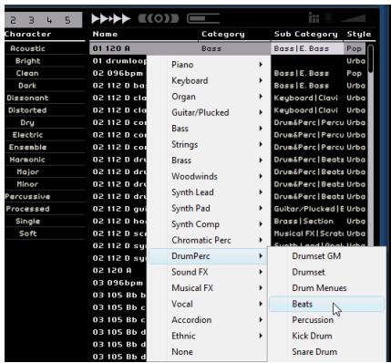391x363 pixels.
Task: Toggle rating filter number 4
Action: (x=49, y=20)
